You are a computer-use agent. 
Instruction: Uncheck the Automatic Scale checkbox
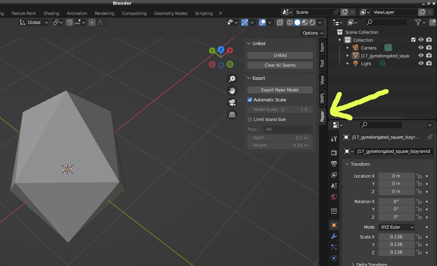[250, 100]
